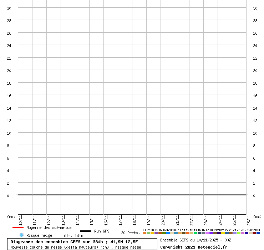This screenshot has height=250, width=264.
Task: Click the snowflake Risque neige icon
Action: point(21,235)
